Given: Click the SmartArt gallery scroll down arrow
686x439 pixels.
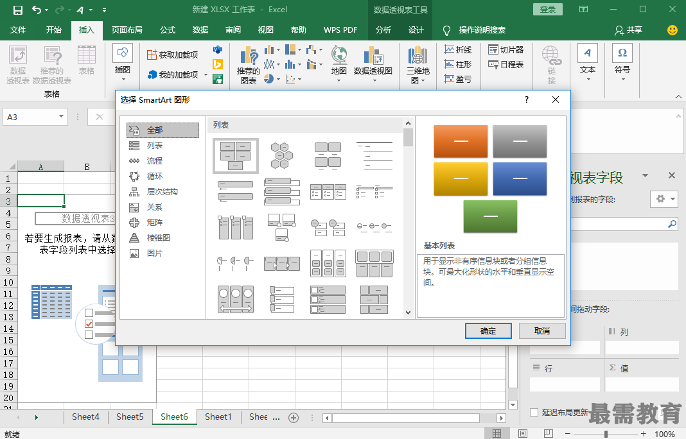Looking at the screenshot, I should pyautogui.click(x=408, y=312).
